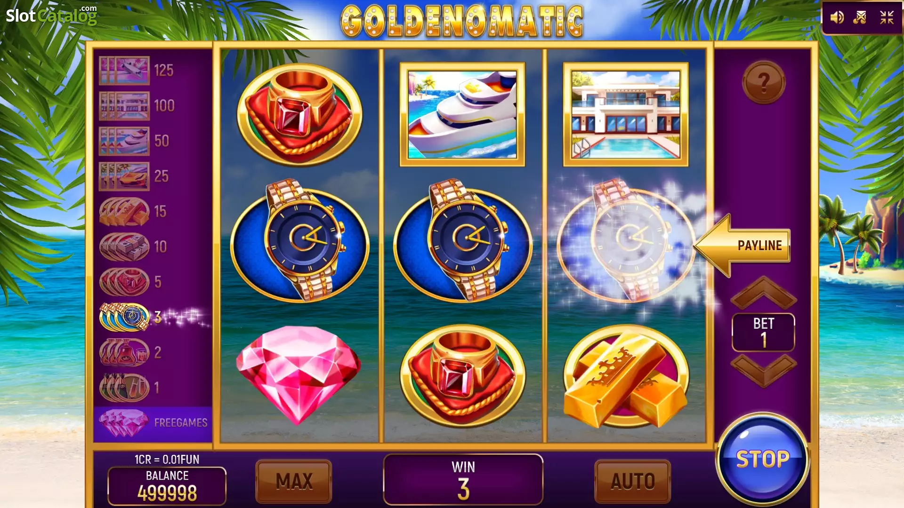The image size is (904, 508).
Task: Select the MAX bet button
Action: coord(294,481)
